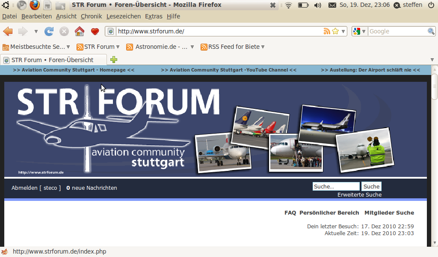Click into the forum Suche... text field

(336, 186)
